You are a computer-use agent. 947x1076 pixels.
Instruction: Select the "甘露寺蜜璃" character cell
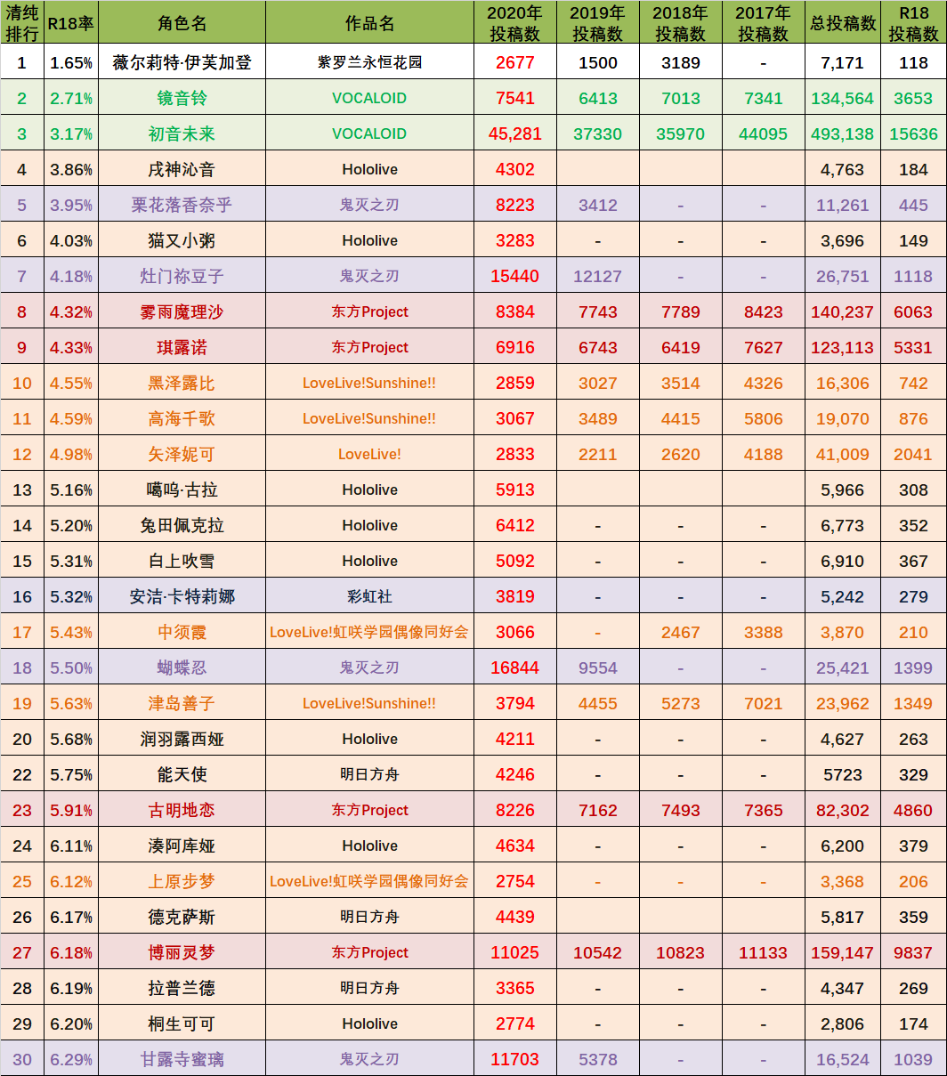pyautogui.click(x=182, y=1059)
